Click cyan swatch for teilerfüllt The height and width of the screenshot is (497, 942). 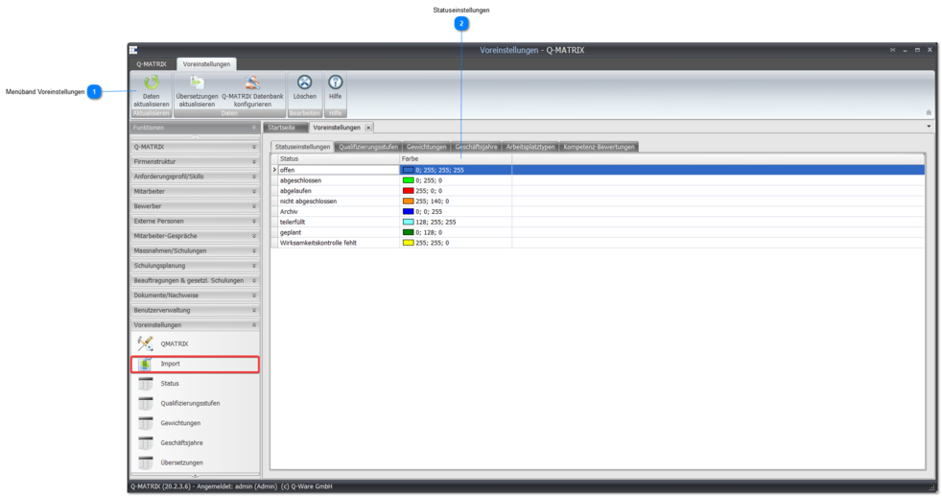coord(409,222)
